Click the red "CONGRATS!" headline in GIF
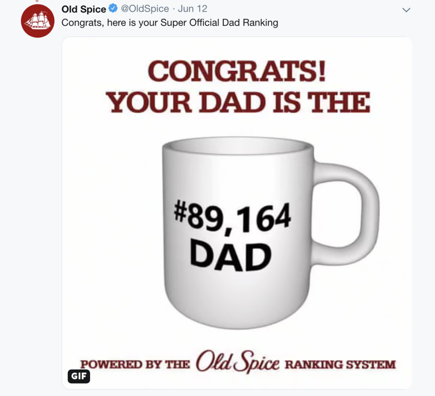This screenshot has width=435, height=396. tap(238, 72)
